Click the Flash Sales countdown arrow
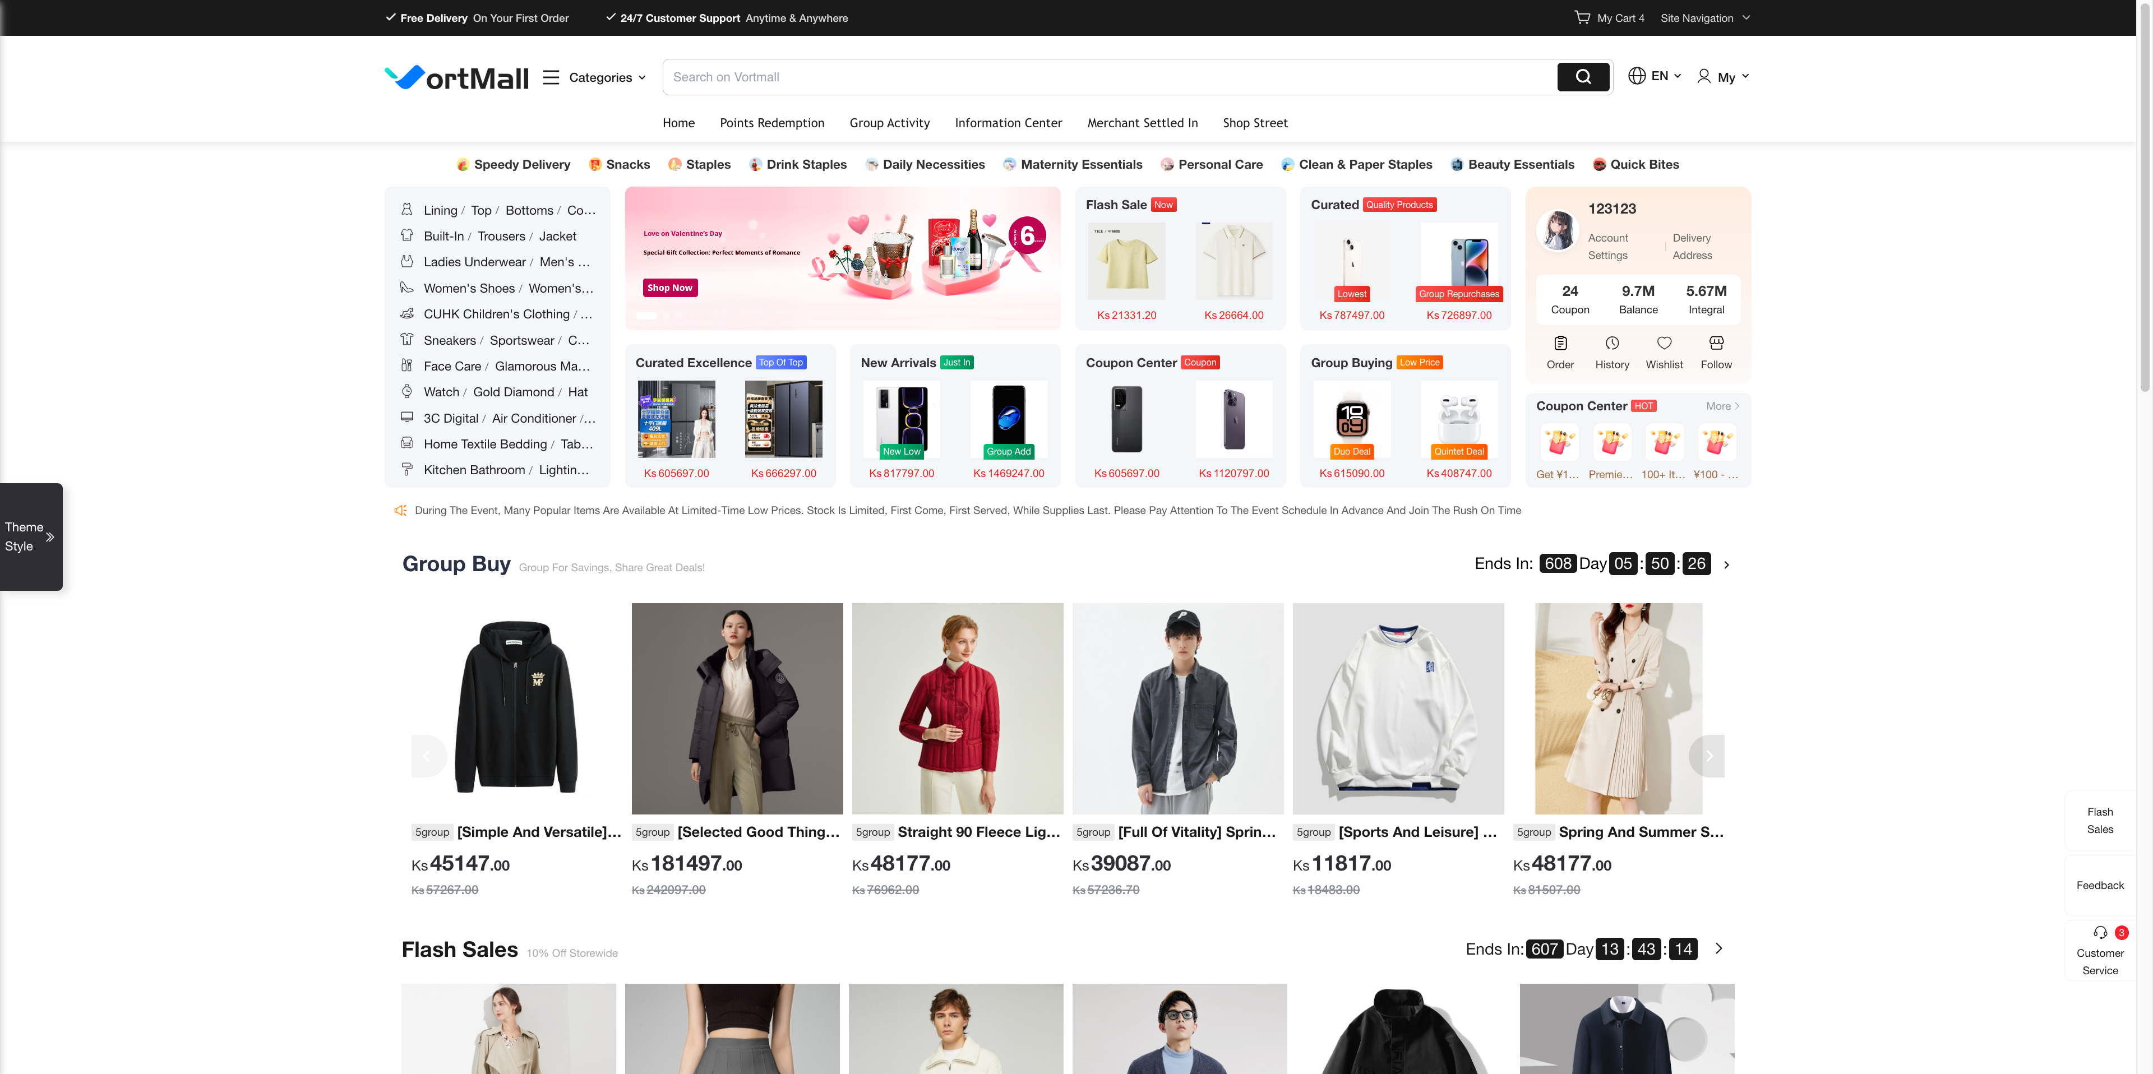This screenshot has width=2153, height=1074. tap(1719, 948)
